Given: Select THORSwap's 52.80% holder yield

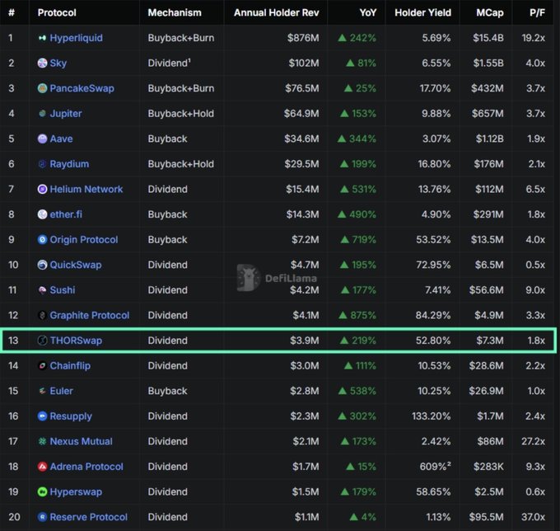Looking at the screenshot, I should (x=433, y=341).
